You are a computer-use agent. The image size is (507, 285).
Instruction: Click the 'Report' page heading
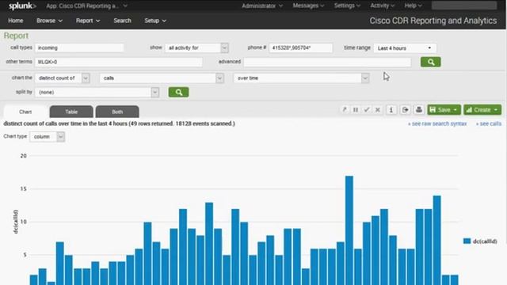pos(16,36)
